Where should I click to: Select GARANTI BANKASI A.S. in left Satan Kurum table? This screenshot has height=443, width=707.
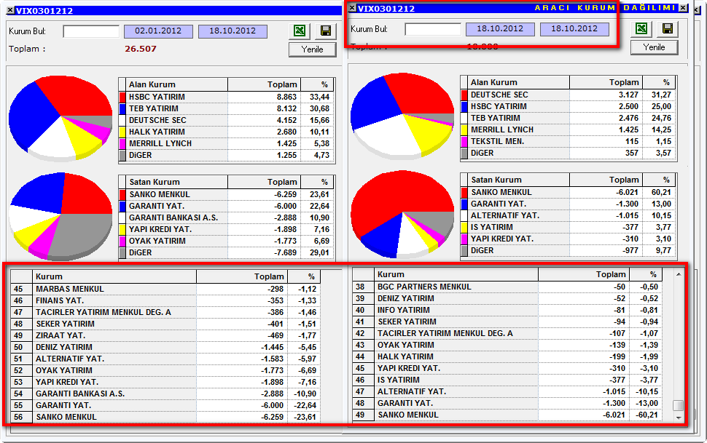click(227, 218)
